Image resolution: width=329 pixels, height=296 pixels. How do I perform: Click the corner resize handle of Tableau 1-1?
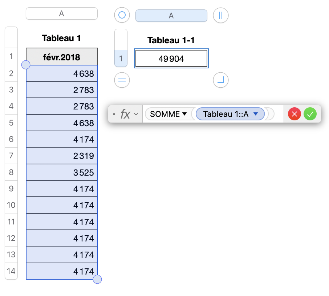220,80
